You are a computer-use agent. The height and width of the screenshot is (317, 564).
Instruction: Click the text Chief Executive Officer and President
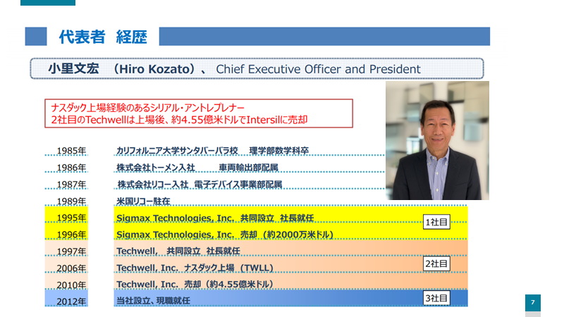[318, 69]
